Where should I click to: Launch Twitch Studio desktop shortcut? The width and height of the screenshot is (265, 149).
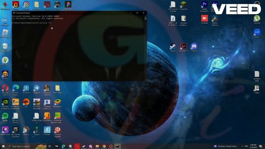tap(5, 131)
